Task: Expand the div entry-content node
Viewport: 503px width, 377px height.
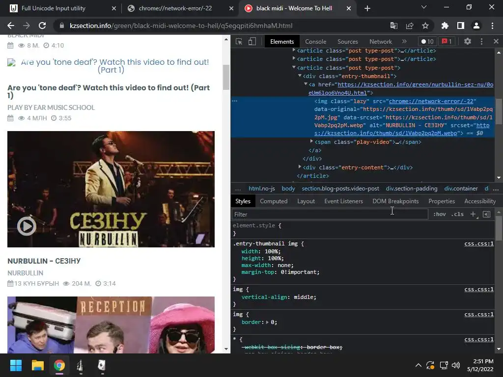Action: (x=300, y=167)
